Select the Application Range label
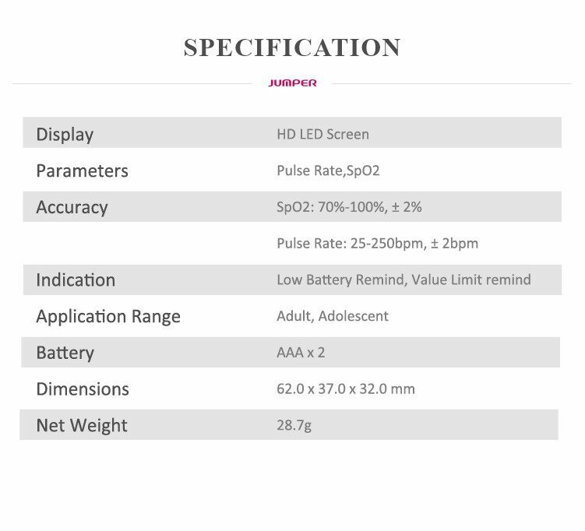This screenshot has width=585, height=531. (108, 317)
